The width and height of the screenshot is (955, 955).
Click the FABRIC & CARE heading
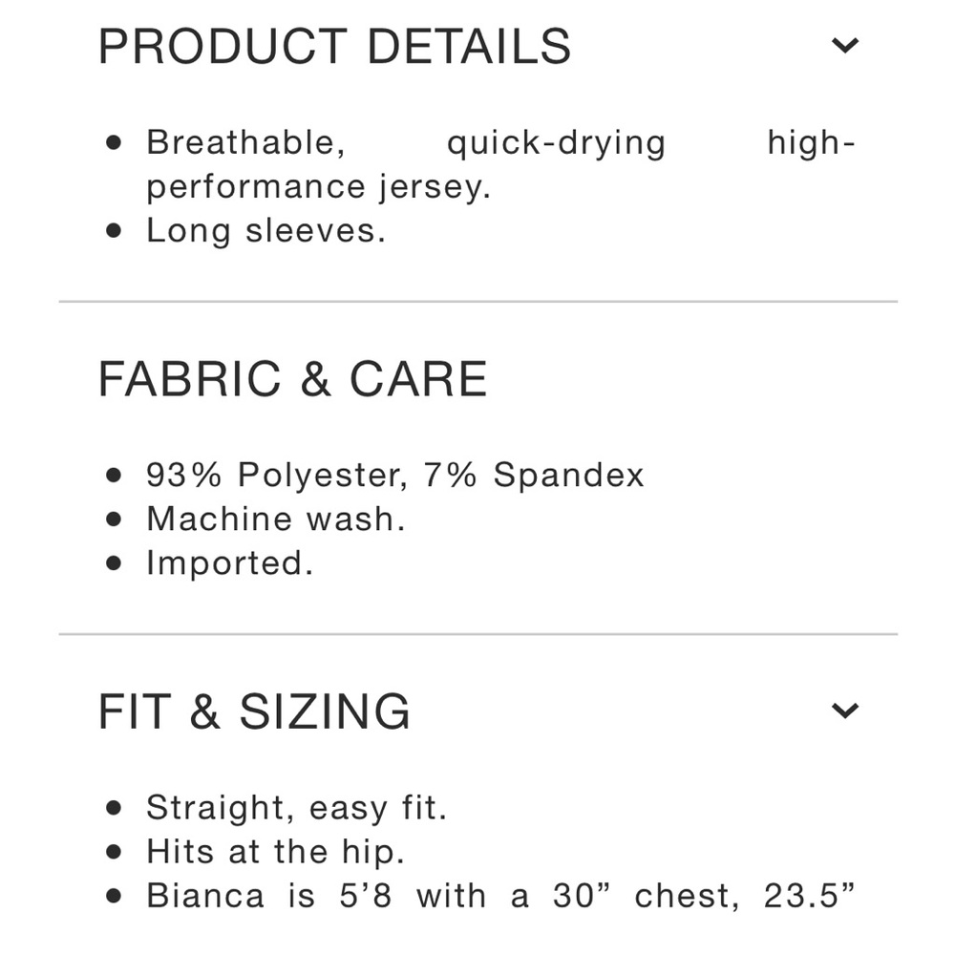click(292, 379)
